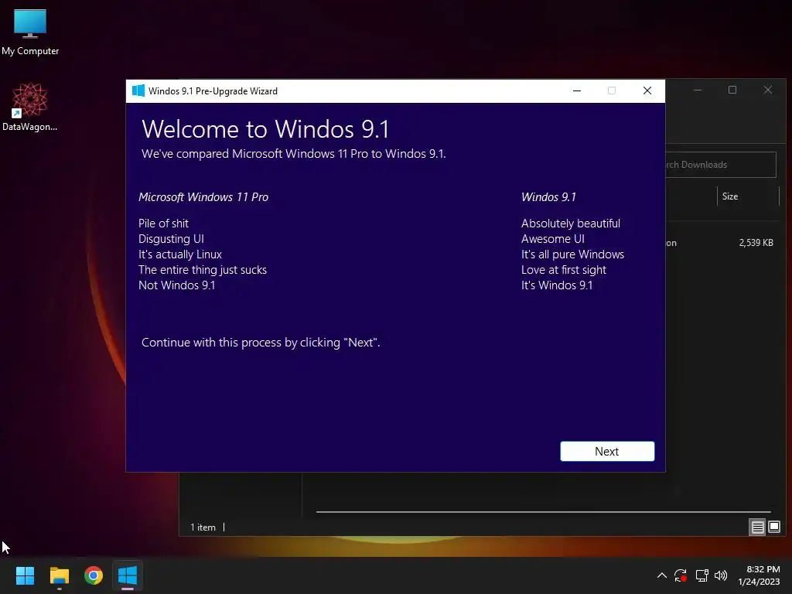The height and width of the screenshot is (594, 792).
Task: Click the Search Downloads field in Explorer
Action: (721, 165)
